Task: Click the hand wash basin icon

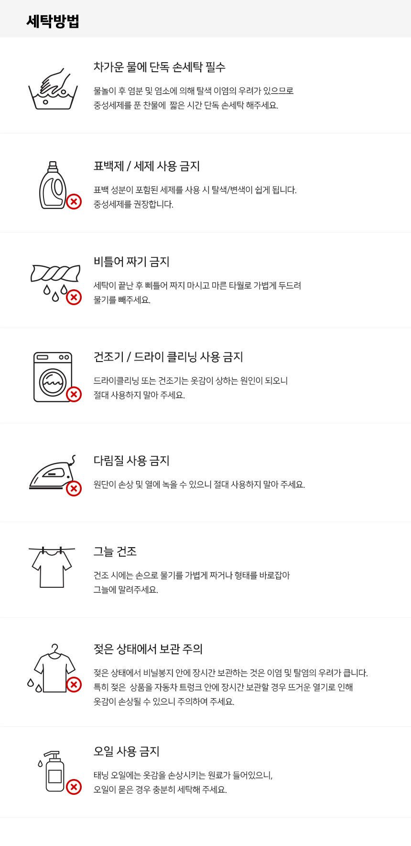Action: 53,89
